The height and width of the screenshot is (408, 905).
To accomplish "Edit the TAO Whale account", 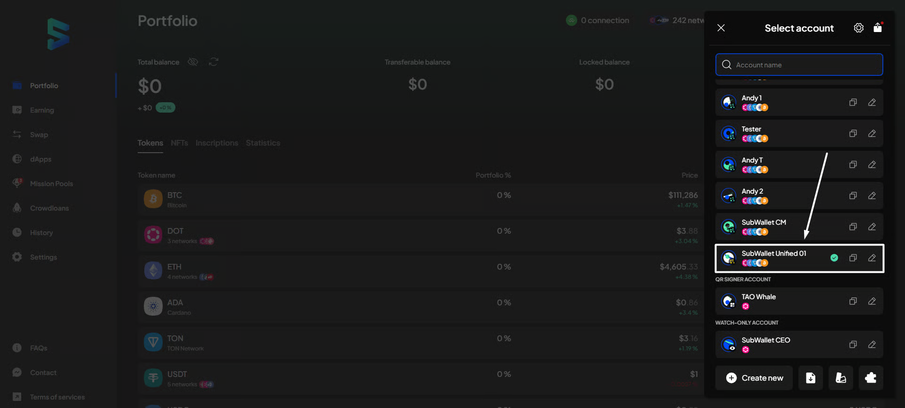I will tap(872, 301).
